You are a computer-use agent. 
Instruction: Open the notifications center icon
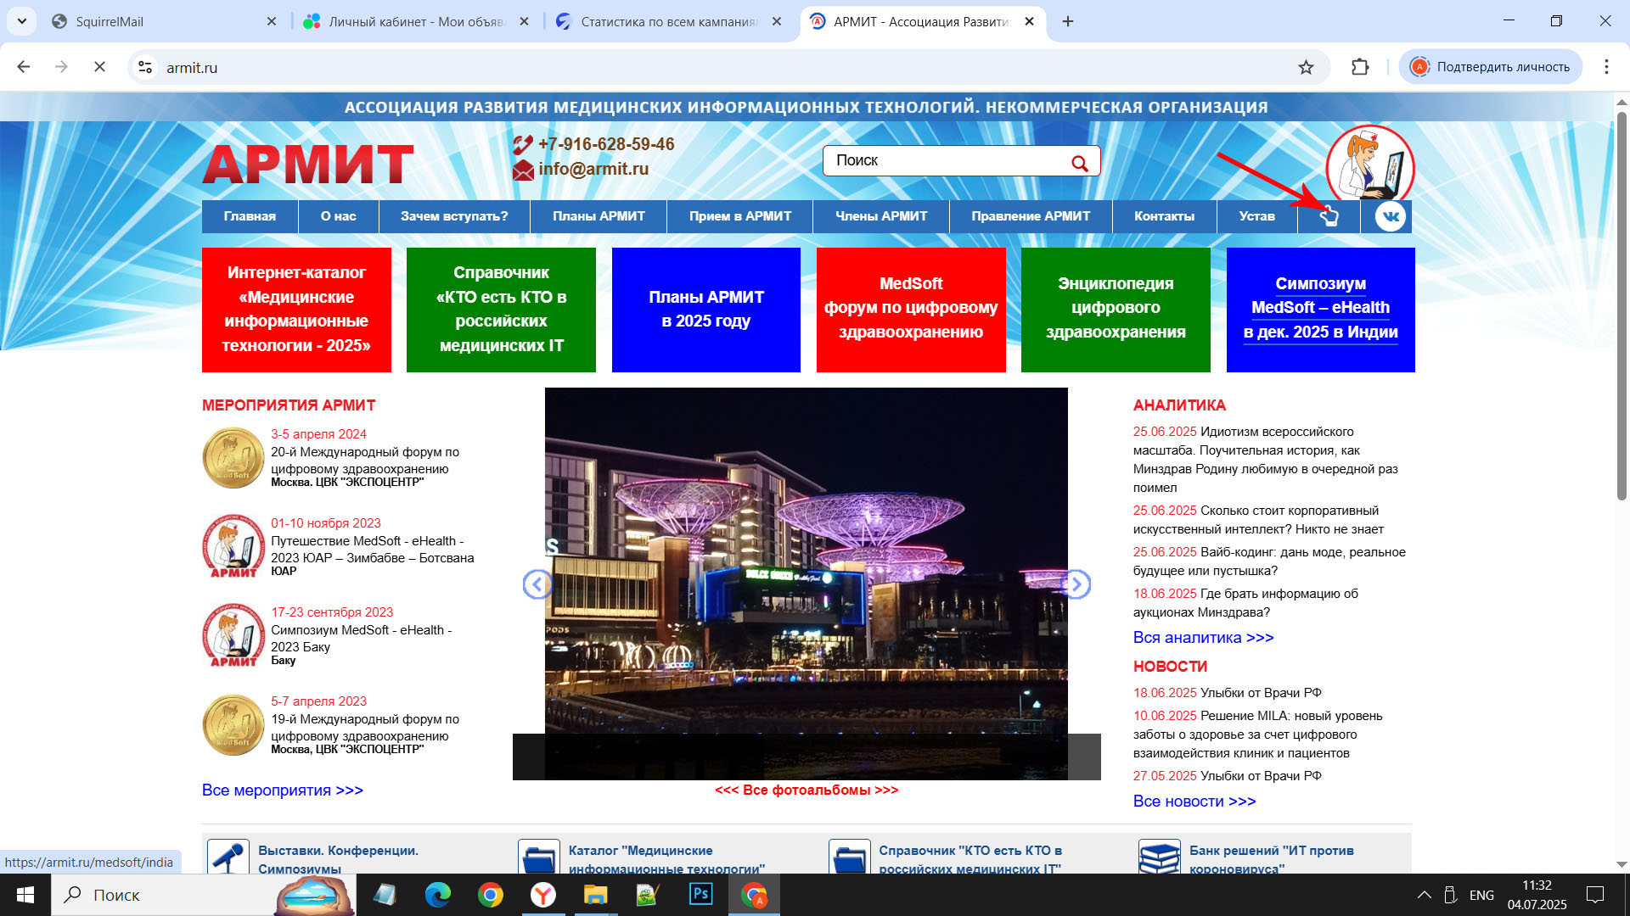click(x=1595, y=895)
